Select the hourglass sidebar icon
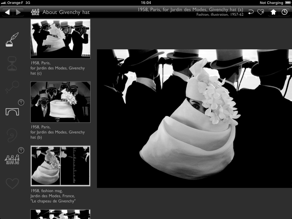The image size is (292, 219). (12, 64)
